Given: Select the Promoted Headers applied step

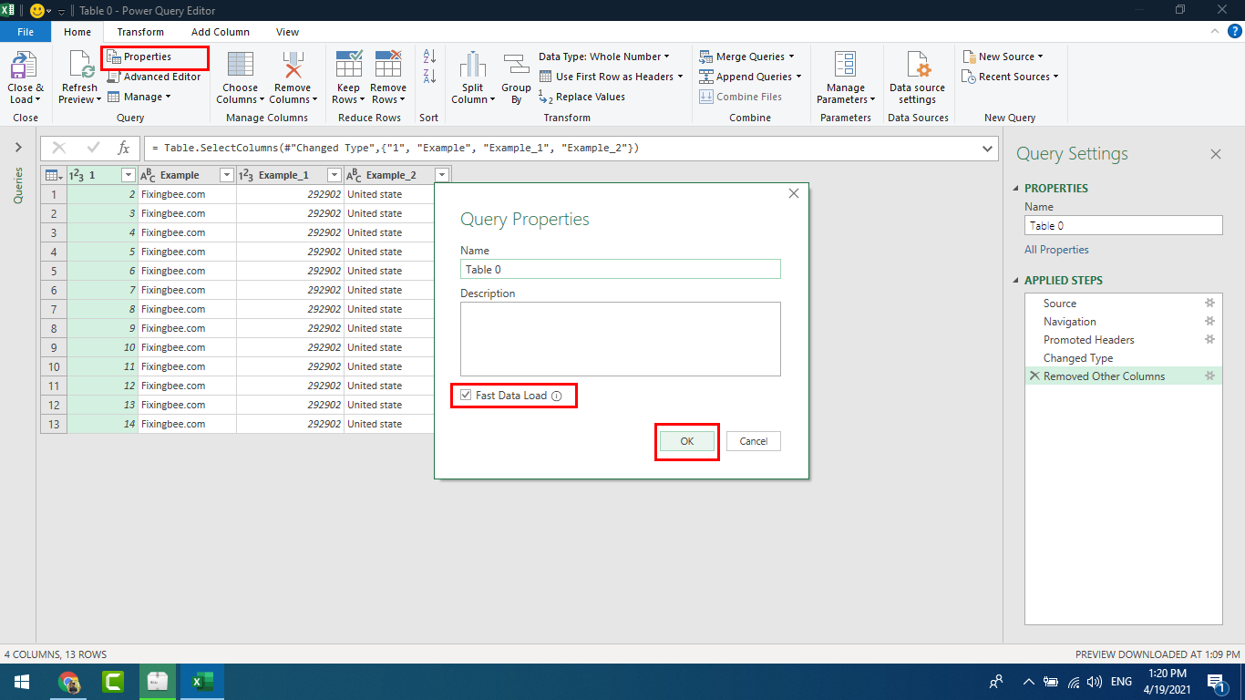Looking at the screenshot, I should 1088,340.
